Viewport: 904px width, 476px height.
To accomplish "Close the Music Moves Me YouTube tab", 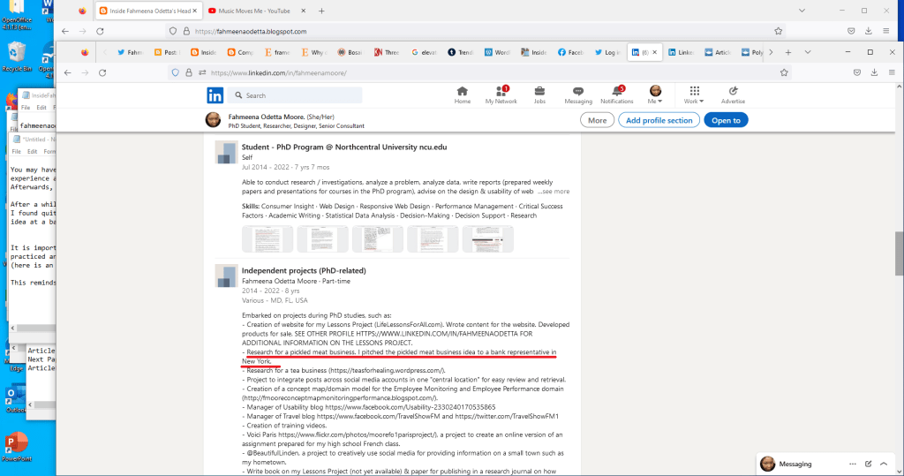I will click(304, 11).
